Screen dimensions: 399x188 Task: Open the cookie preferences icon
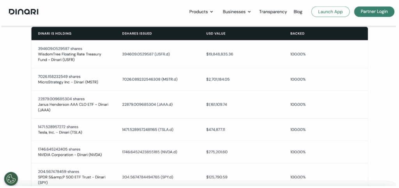pyautogui.click(x=11, y=179)
